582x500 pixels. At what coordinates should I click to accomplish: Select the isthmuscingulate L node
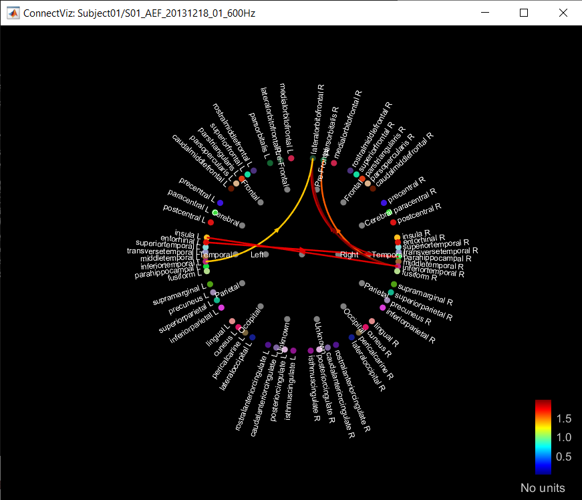pos(293,351)
